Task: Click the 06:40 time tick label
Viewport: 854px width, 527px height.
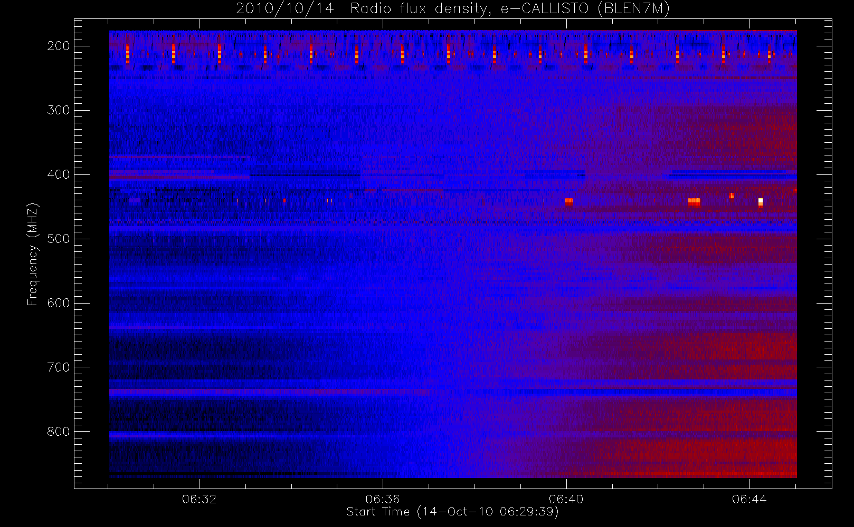Action: (566, 499)
